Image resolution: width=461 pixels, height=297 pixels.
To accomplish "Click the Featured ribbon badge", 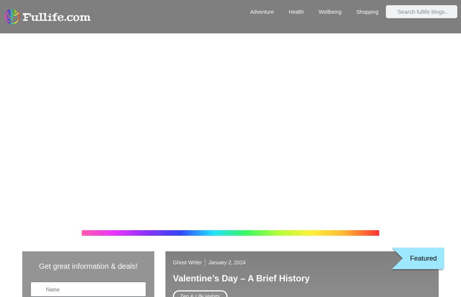I will coord(418,258).
